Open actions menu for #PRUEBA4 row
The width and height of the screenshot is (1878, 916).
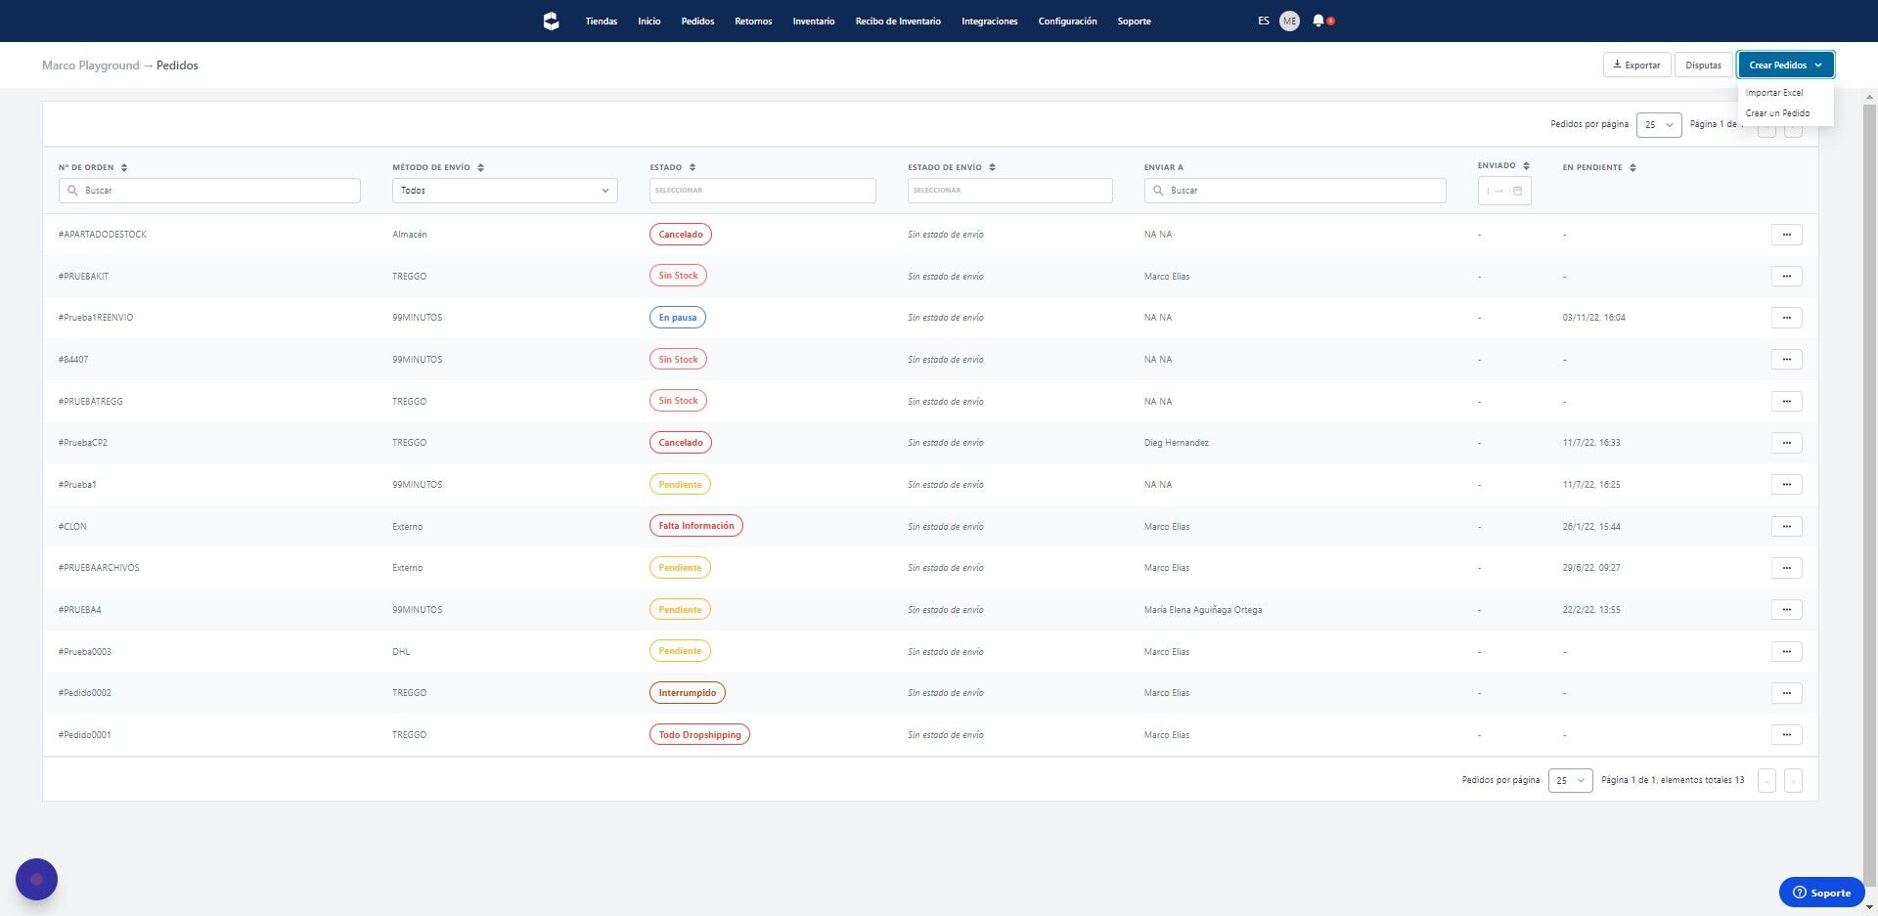click(x=1786, y=609)
